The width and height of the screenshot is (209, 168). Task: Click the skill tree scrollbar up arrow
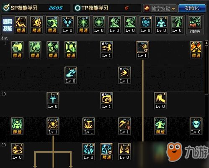pos(206,43)
